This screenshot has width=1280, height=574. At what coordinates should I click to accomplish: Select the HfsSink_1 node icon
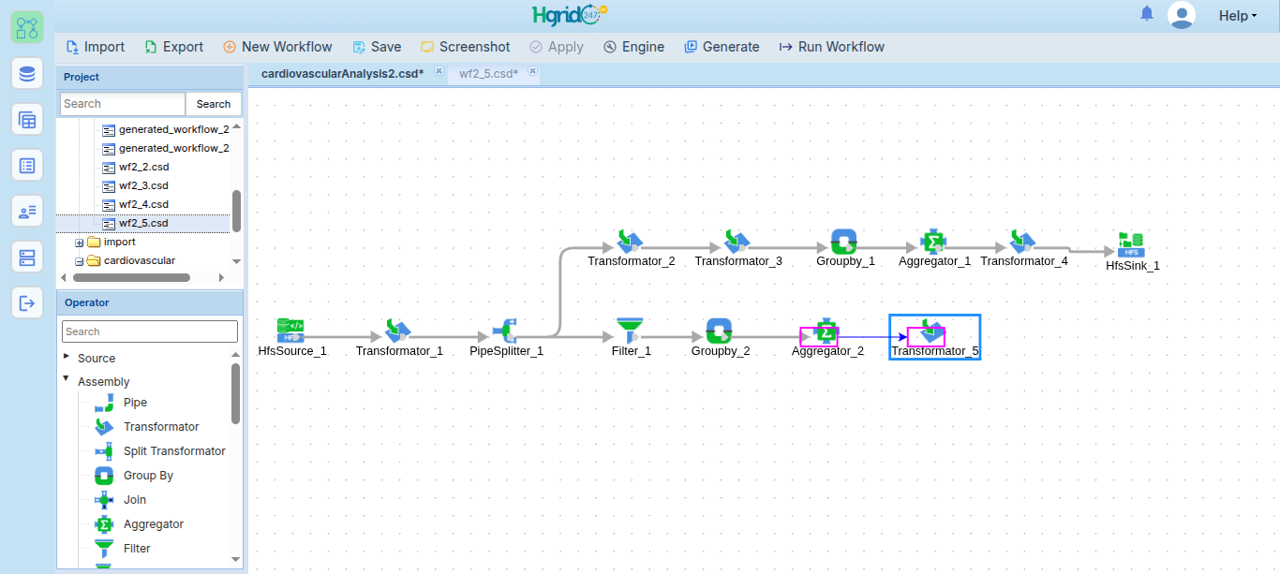tap(1131, 245)
